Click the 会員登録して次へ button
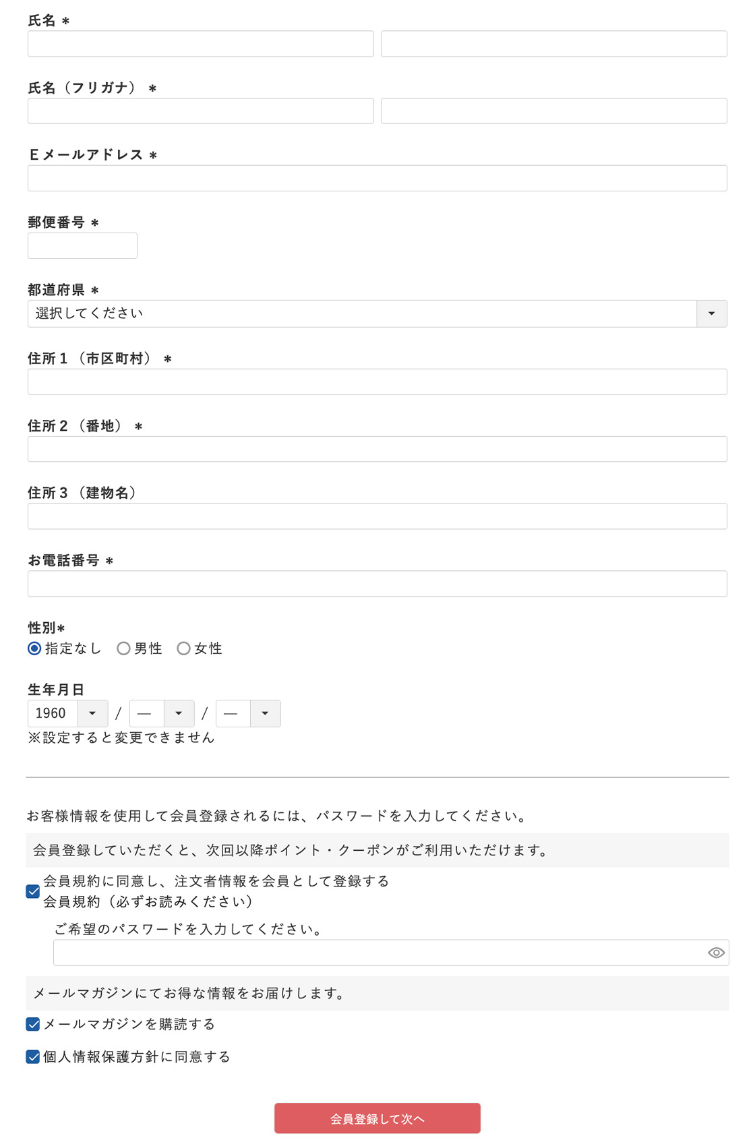The width and height of the screenshot is (755, 1146). click(x=377, y=1118)
